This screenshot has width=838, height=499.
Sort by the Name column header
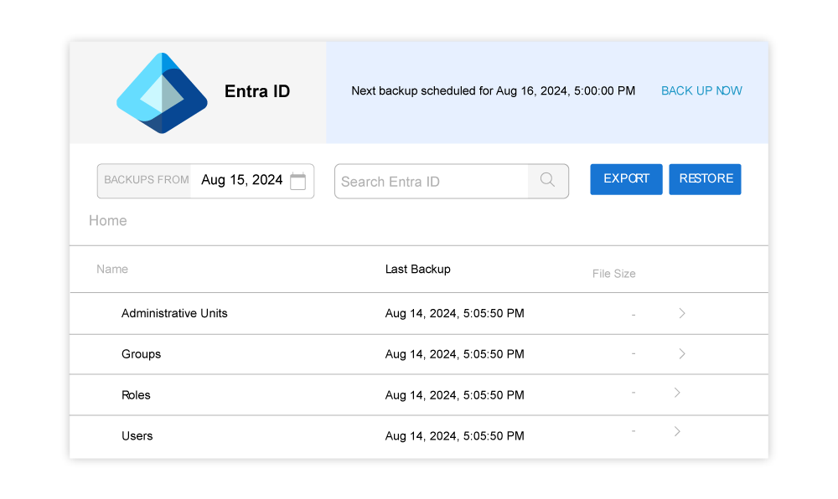click(x=112, y=269)
